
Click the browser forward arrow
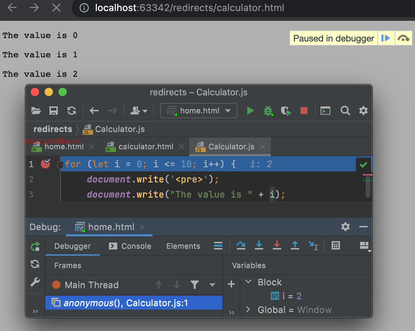[x=34, y=8]
